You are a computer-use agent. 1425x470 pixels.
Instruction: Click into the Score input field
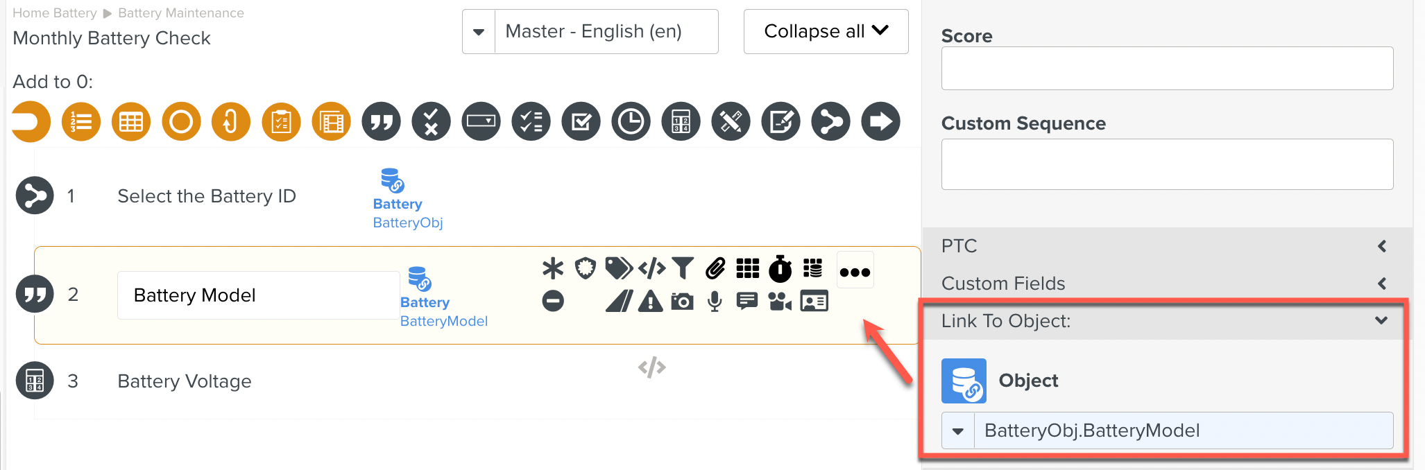[x=1167, y=69]
